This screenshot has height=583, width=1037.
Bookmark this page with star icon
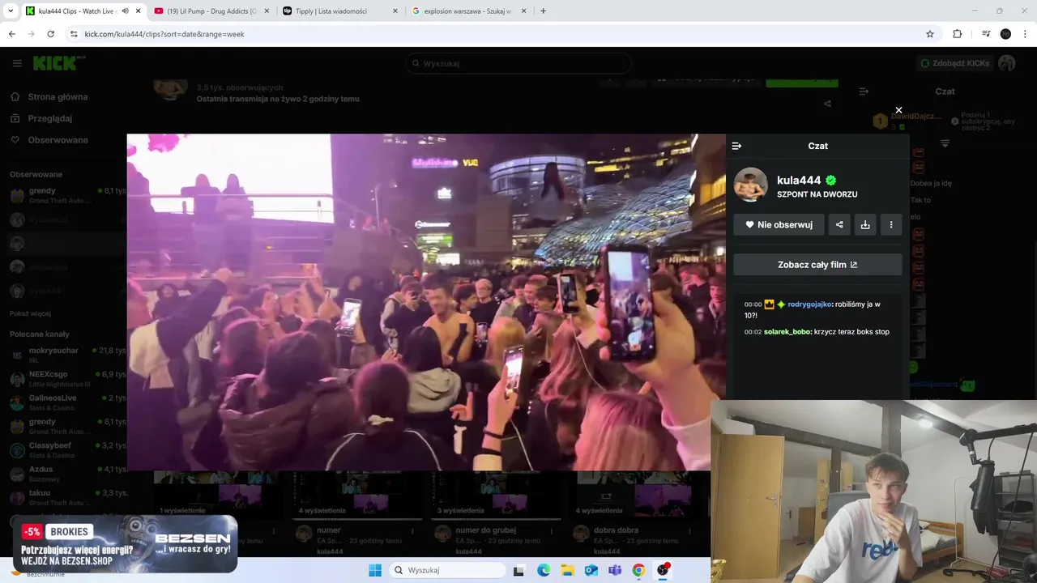[930, 34]
